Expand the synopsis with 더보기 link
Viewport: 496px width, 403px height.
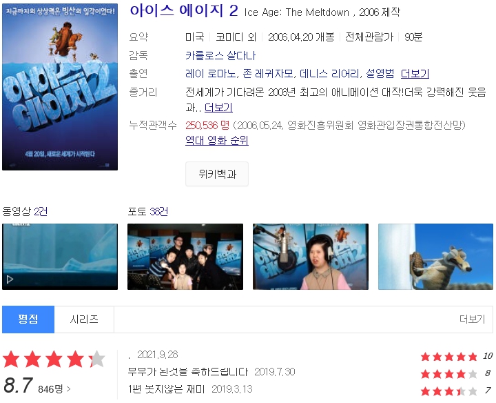point(218,108)
